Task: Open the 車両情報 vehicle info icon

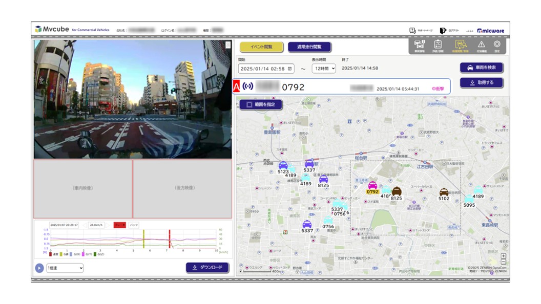Action: tap(419, 46)
